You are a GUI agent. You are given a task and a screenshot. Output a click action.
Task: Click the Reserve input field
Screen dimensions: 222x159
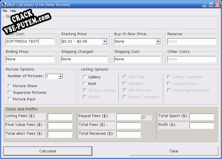[192, 41]
